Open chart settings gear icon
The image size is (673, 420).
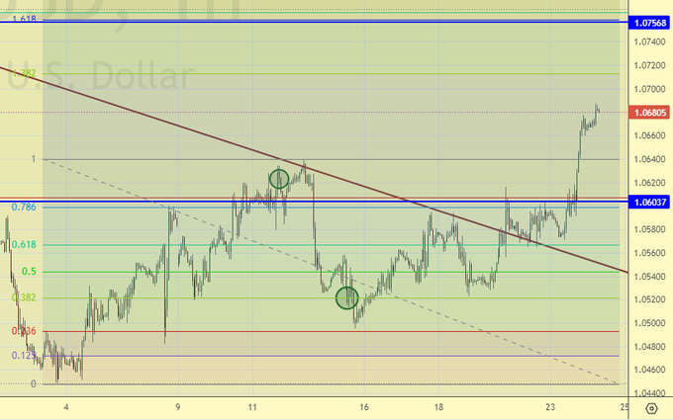coord(650,406)
